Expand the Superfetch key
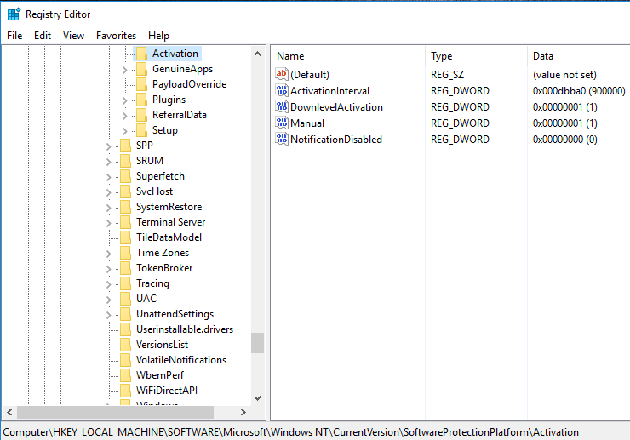The height and width of the screenshot is (440, 630). (x=108, y=177)
